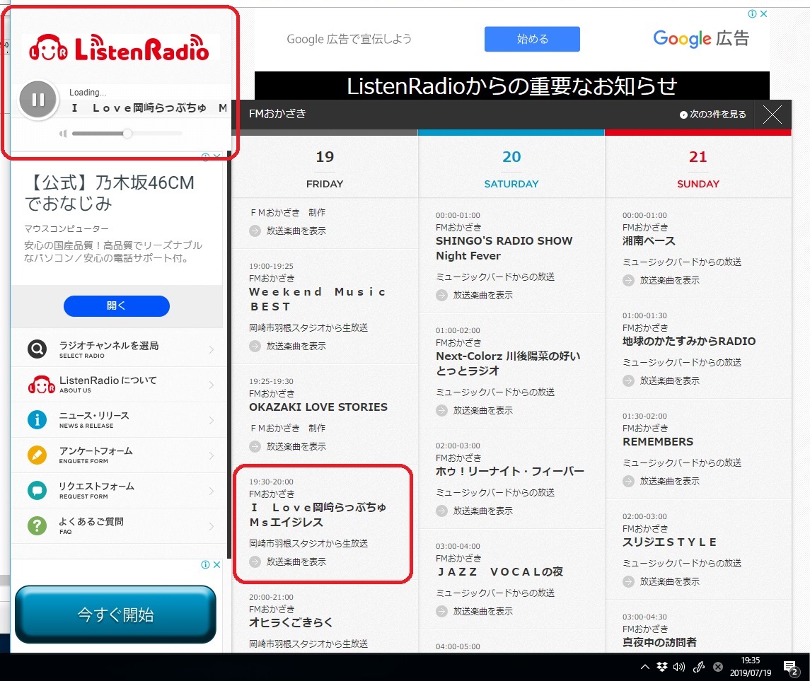Click the ListenRadio About Us icon
The height and width of the screenshot is (681, 810).
pyautogui.click(x=41, y=385)
